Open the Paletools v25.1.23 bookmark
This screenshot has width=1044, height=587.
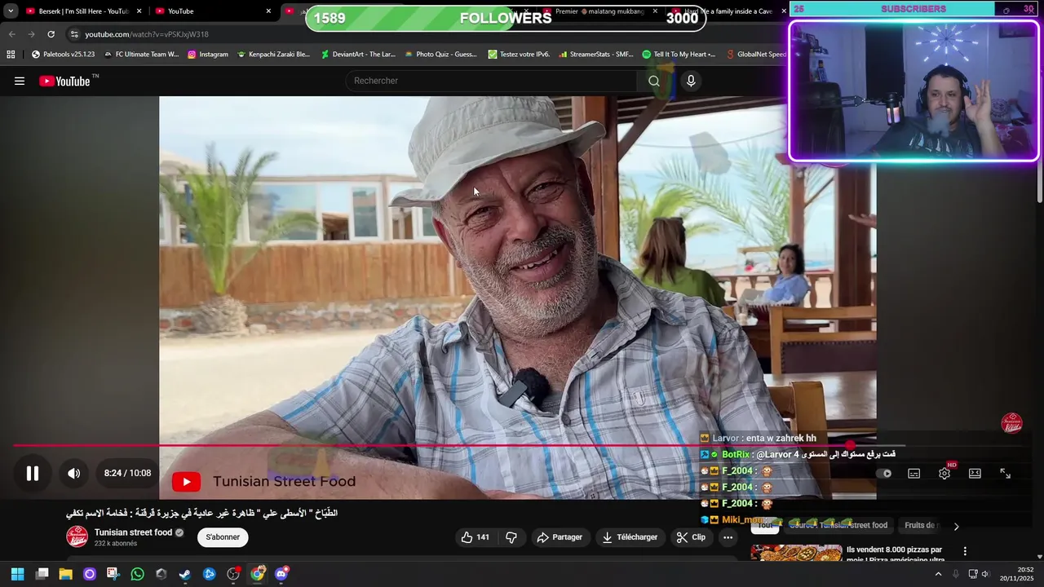pos(63,55)
